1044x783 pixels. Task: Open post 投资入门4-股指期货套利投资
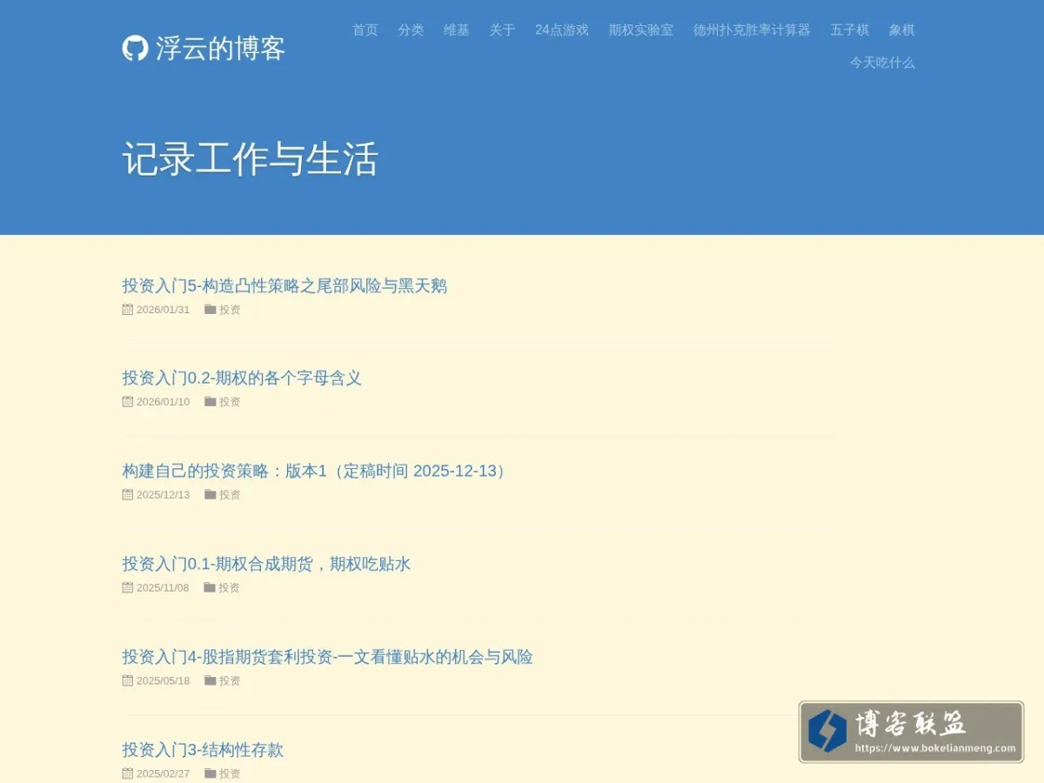click(327, 657)
